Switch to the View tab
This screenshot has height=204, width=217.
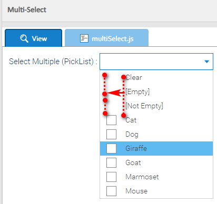(x=33, y=38)
